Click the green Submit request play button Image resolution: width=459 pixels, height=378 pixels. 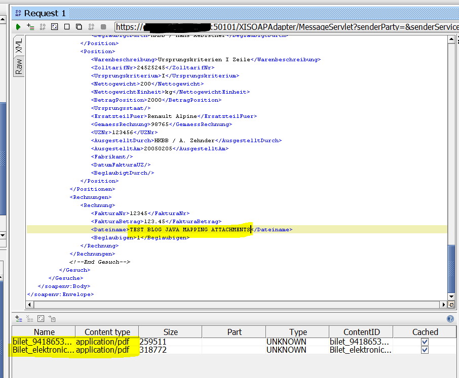18,27
